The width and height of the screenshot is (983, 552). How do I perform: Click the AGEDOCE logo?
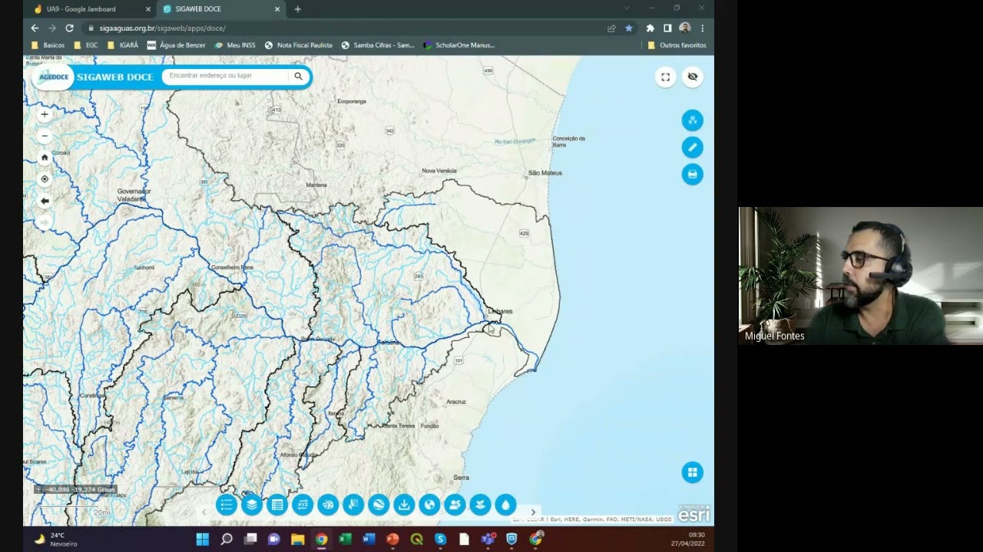click(54, 77)
